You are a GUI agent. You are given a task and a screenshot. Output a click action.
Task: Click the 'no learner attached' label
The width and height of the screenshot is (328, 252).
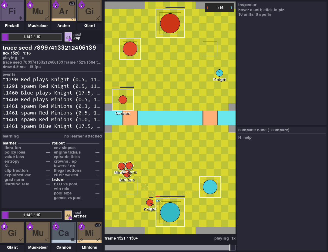point(83,136)
